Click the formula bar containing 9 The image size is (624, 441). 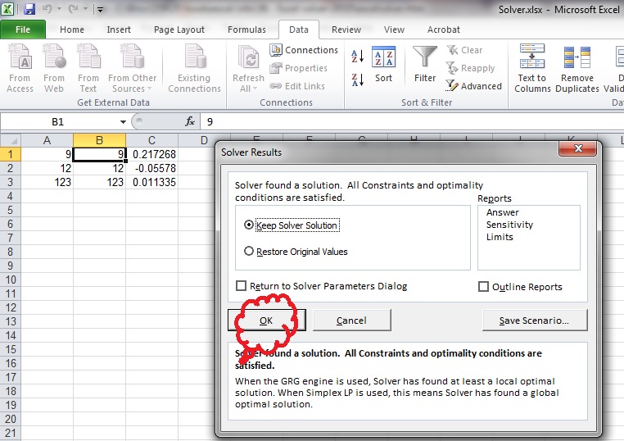412,122
